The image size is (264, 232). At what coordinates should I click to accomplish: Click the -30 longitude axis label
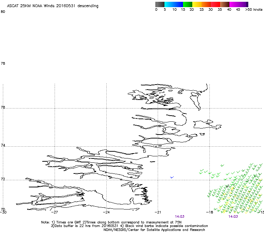point(3,212)
